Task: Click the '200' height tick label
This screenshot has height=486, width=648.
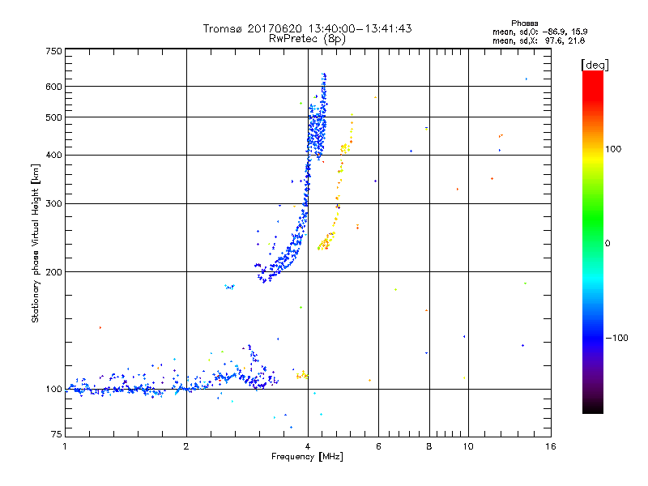Action: point(53,272)
